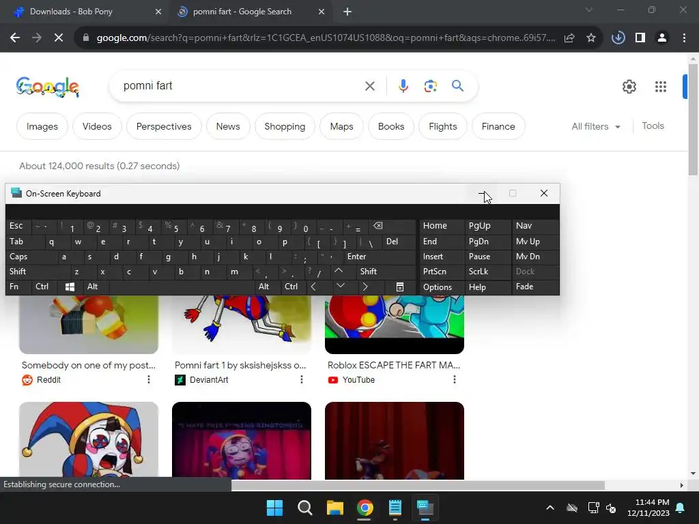This screenshot has height=524, width=699.
Task: Filter results by Images
Action: tap(42, 126)
